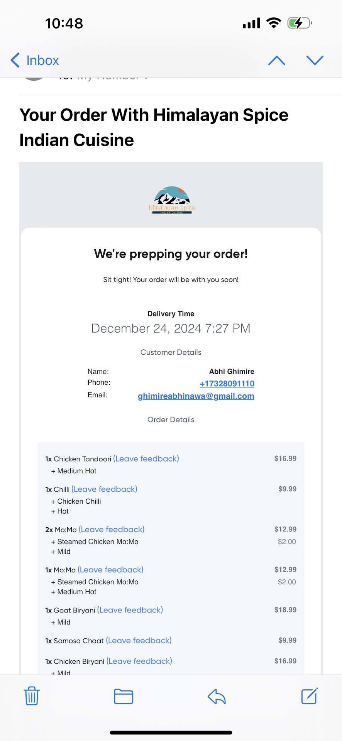Leave feedback for Chilli item
The image size is (342, 741).
(x=104, y=489)
